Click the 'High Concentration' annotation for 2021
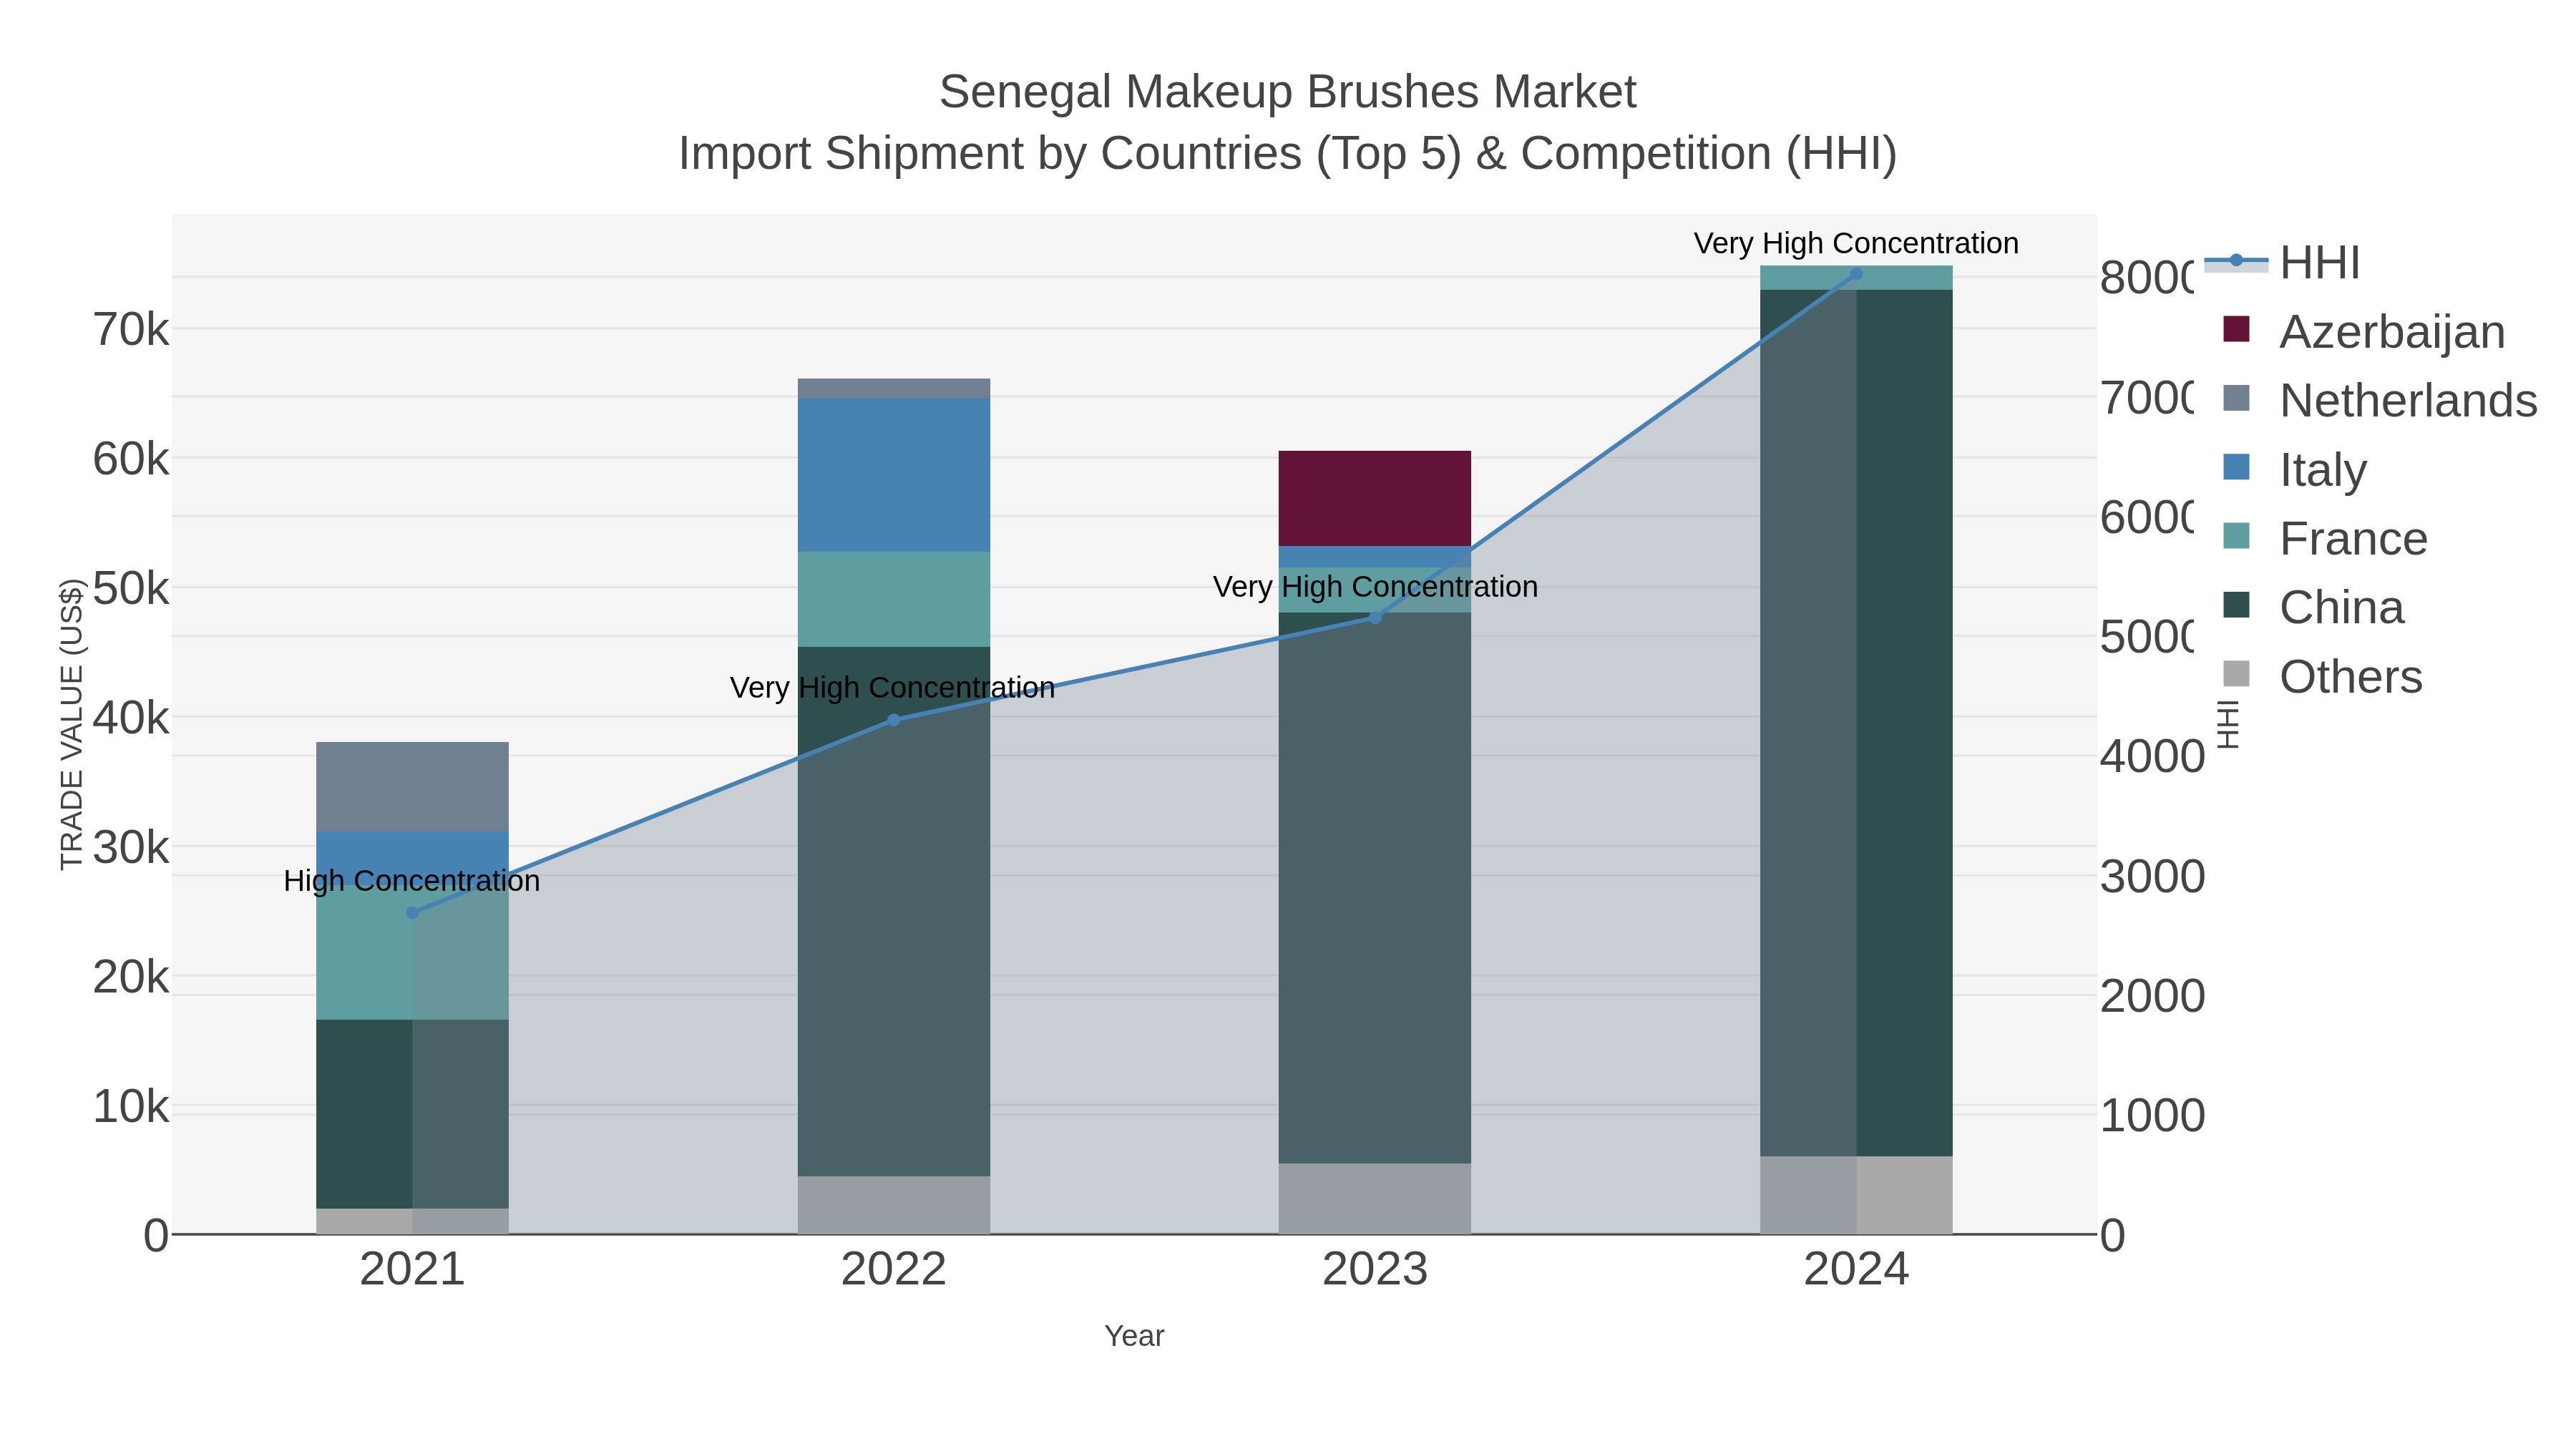This screenshot has width=2576, height=1449. pyautogui.click(x=412, y=881)
